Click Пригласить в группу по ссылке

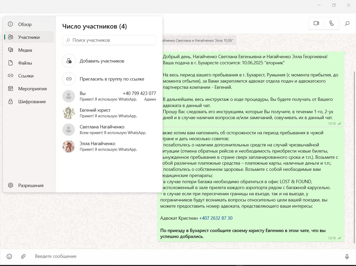(109, 79)
